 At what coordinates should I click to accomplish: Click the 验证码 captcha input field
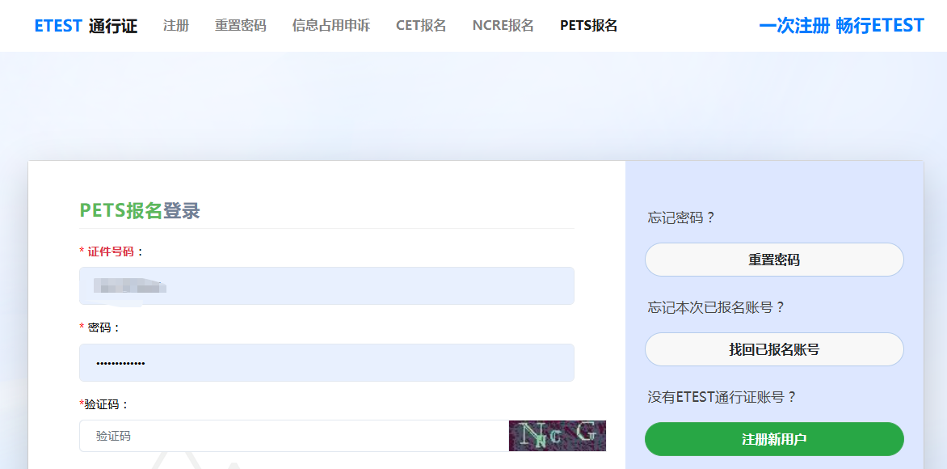pos(291,436)
